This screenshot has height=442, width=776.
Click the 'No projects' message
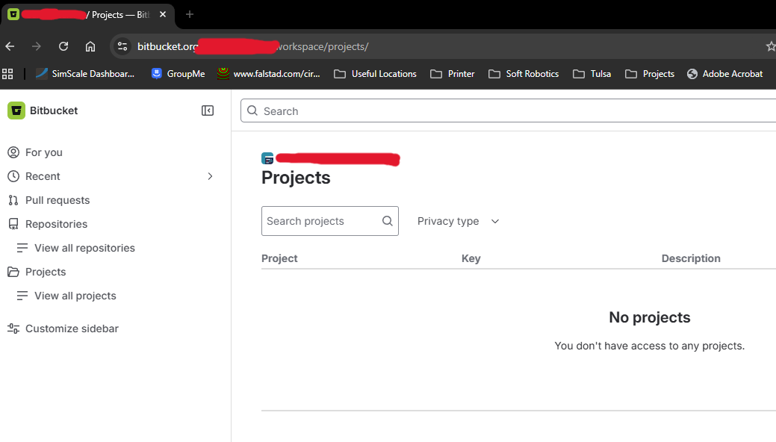click(x=649, y=317)
